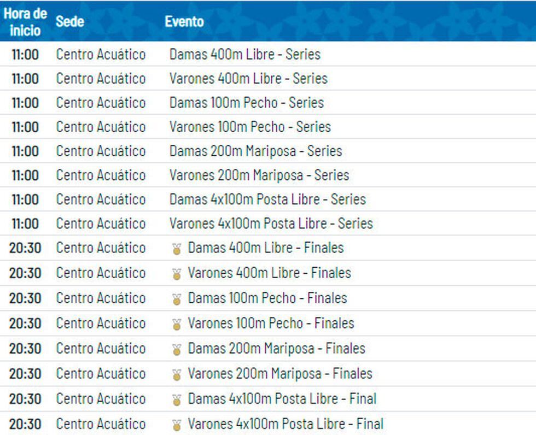This screenshot has width=536, height=435.
Task: Click the Hora de inicio column header
Action: (x=25, y=22)
